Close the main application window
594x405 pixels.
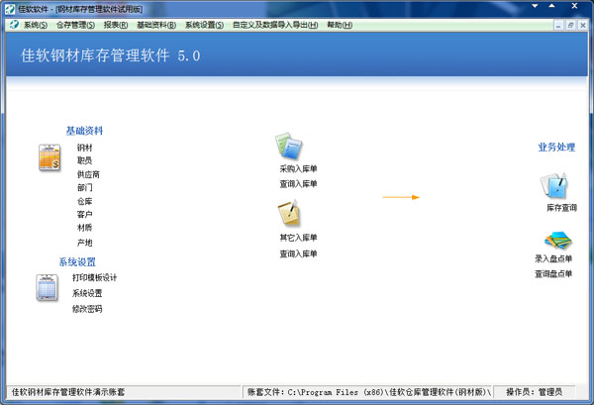tap(574, 6)
